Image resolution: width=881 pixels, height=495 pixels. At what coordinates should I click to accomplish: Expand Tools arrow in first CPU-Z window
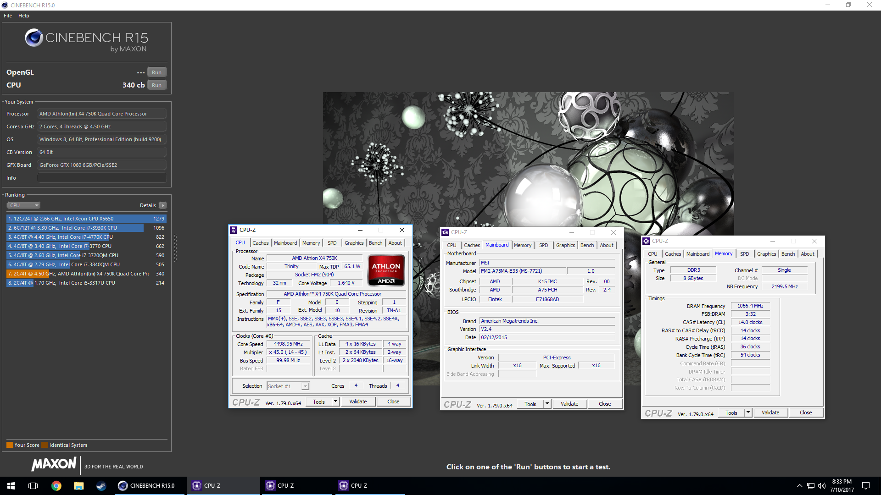pos(335,402)
